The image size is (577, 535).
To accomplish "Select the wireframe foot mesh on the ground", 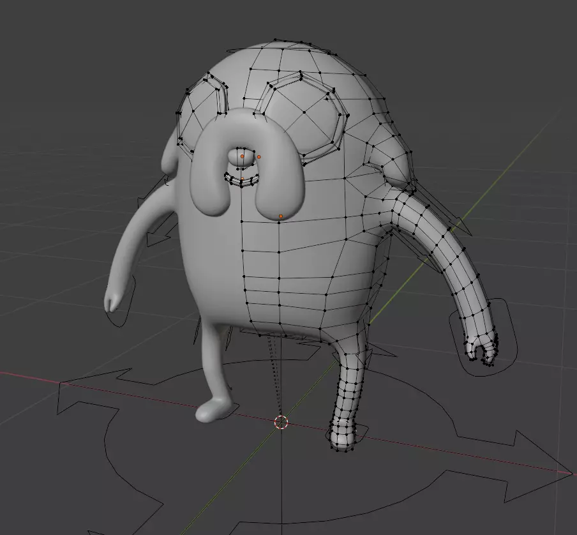I will pos(342,435).
